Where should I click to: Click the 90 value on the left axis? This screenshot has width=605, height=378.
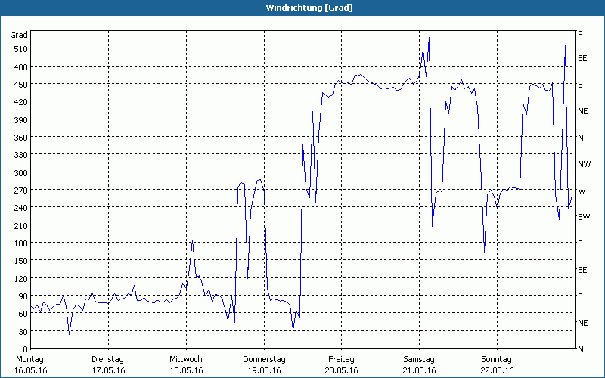(21, 296)
